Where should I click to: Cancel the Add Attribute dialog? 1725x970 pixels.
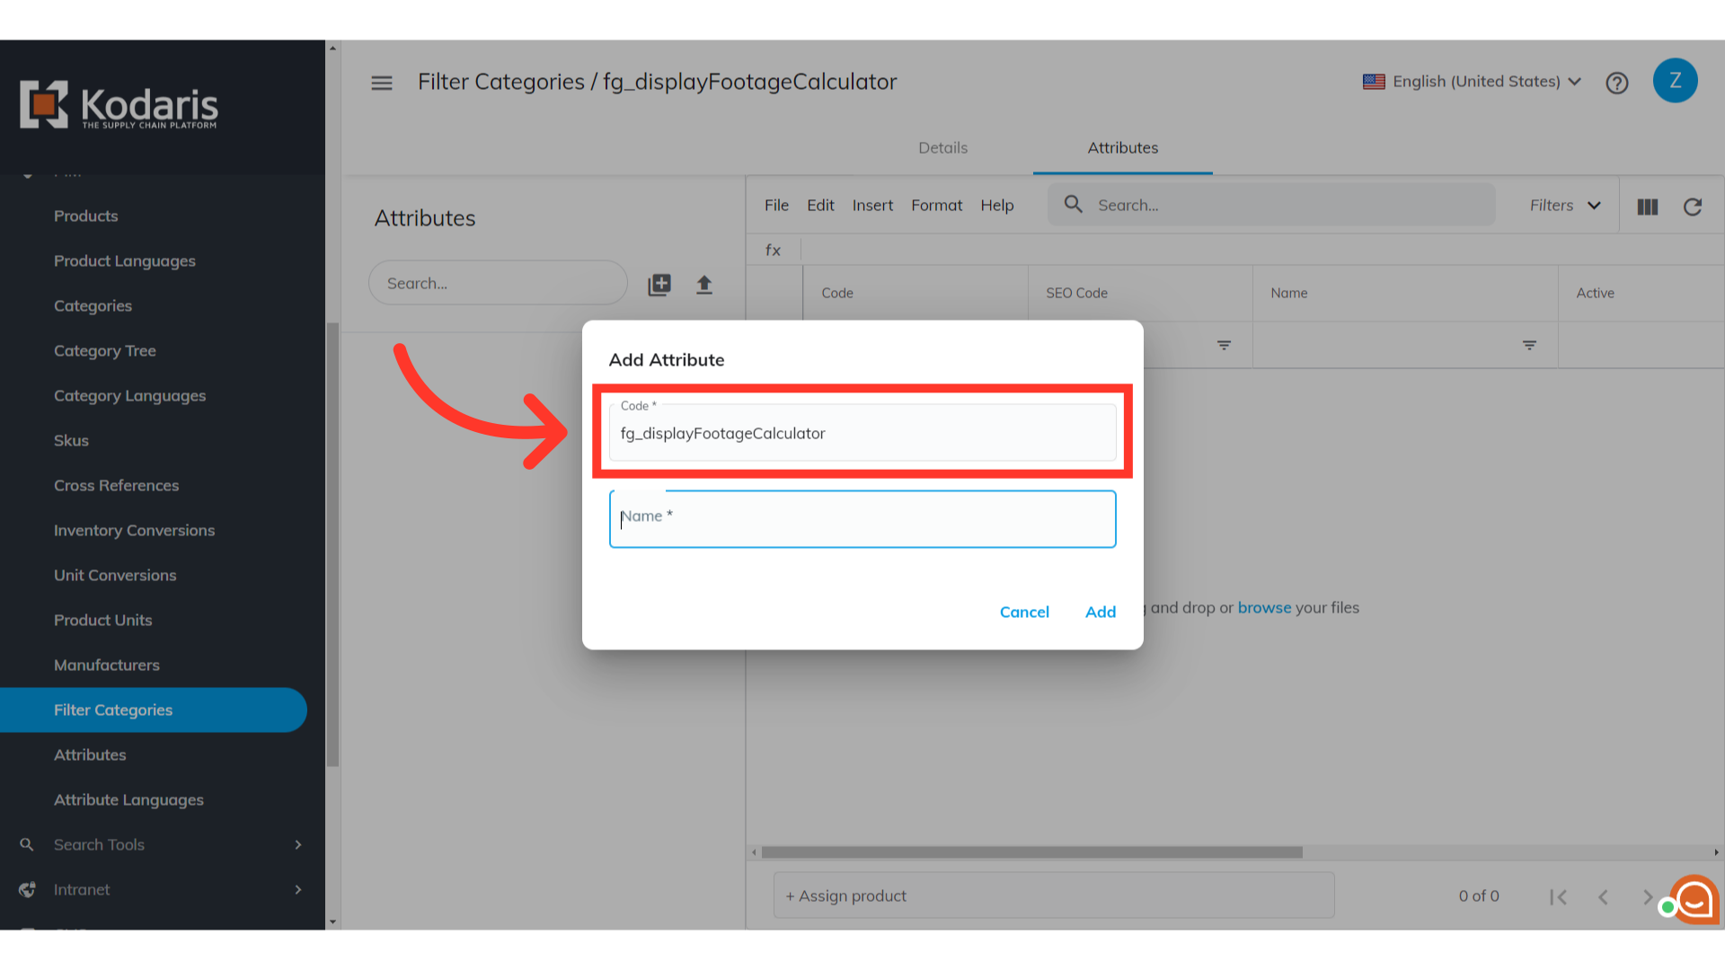coord(1024,612)
